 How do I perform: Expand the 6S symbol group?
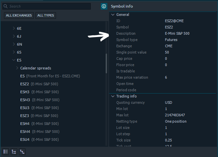[14, 52]
